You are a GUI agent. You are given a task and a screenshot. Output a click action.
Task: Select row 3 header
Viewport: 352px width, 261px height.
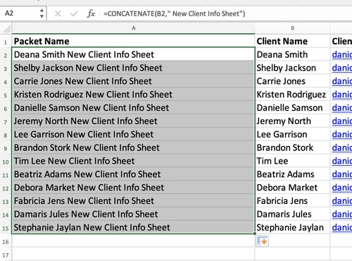[x=6, y=68]
